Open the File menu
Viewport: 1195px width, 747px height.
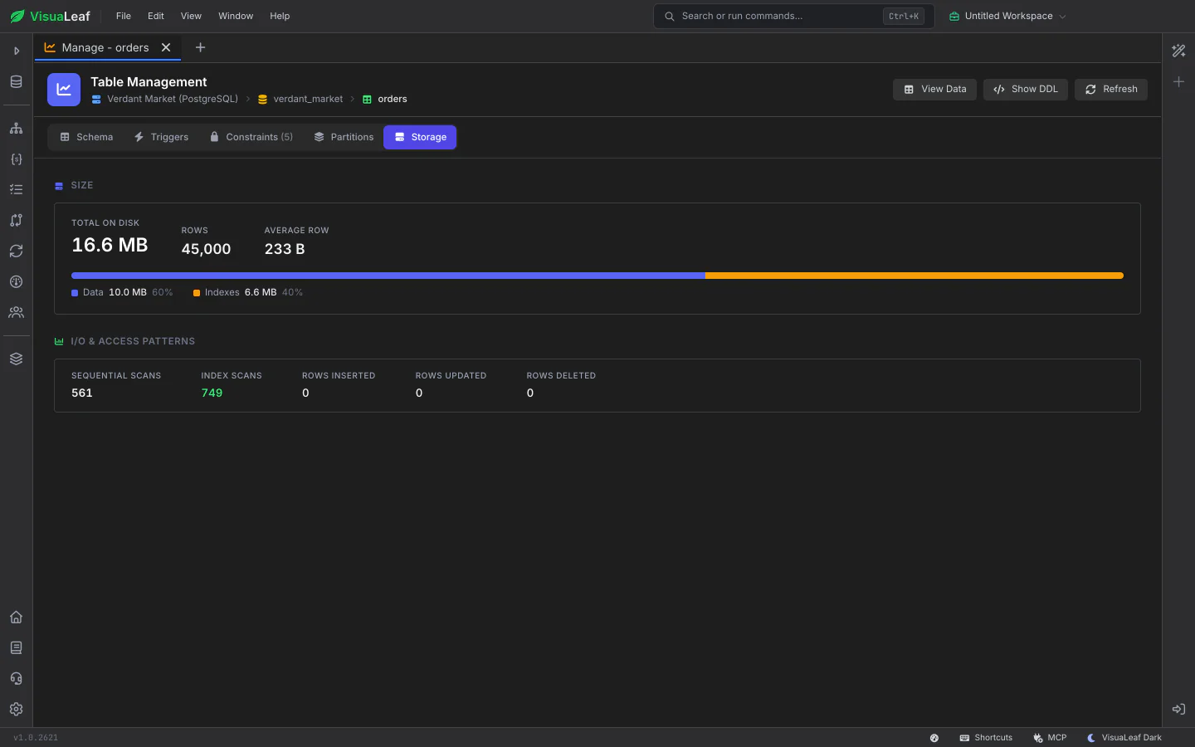click(124, 16)
